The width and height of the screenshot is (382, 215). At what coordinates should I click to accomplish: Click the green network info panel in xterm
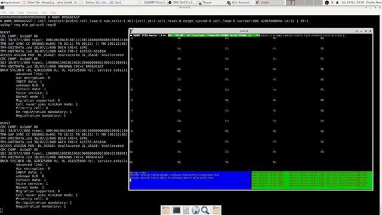click(312, 180)
